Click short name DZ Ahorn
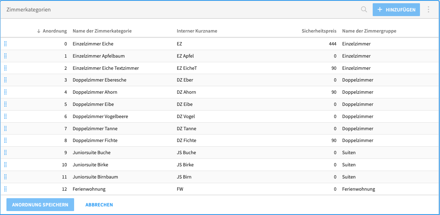 point(187,92)
